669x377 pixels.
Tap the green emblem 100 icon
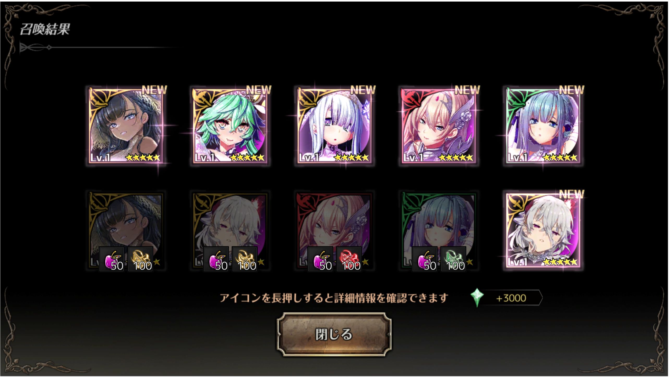pyautogui.click(x=454, y=259)
